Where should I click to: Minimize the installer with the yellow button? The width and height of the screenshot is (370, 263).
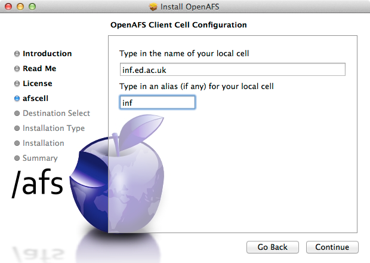click(x=20, y=7)
